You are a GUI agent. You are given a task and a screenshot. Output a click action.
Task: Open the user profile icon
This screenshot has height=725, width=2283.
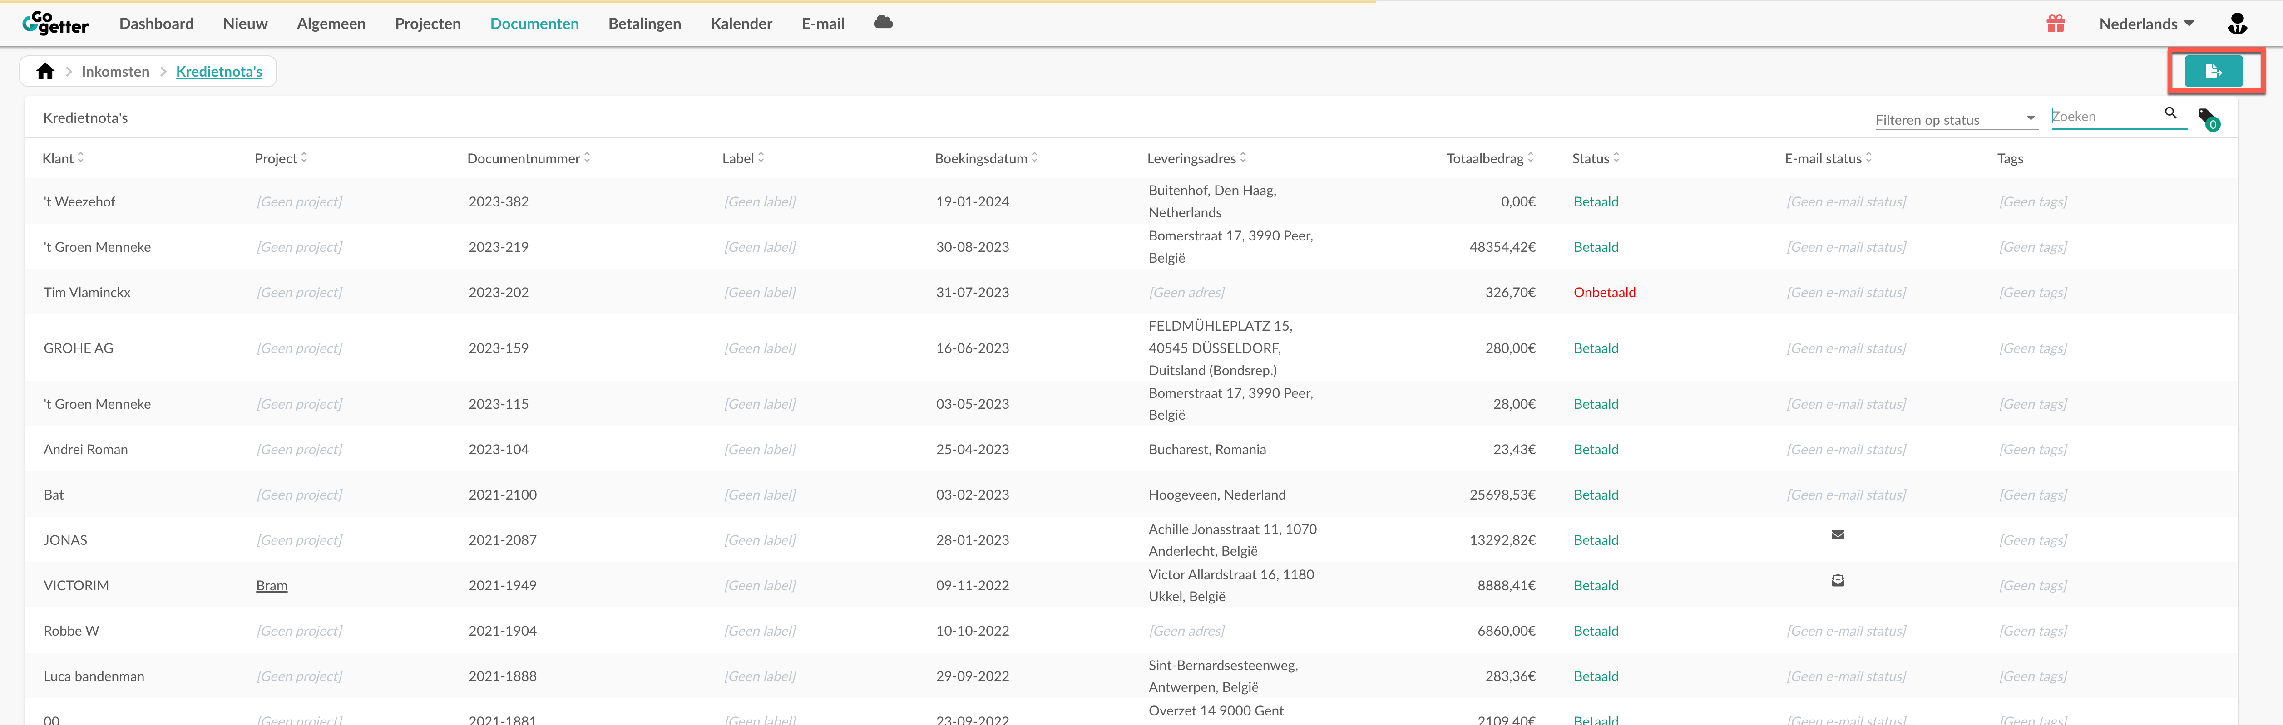tap(2237, 24)
